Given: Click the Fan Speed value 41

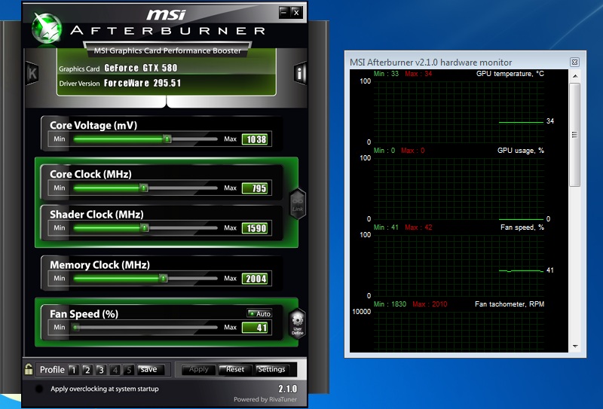Looking at the screenshot, I should [x=256, y=328].
